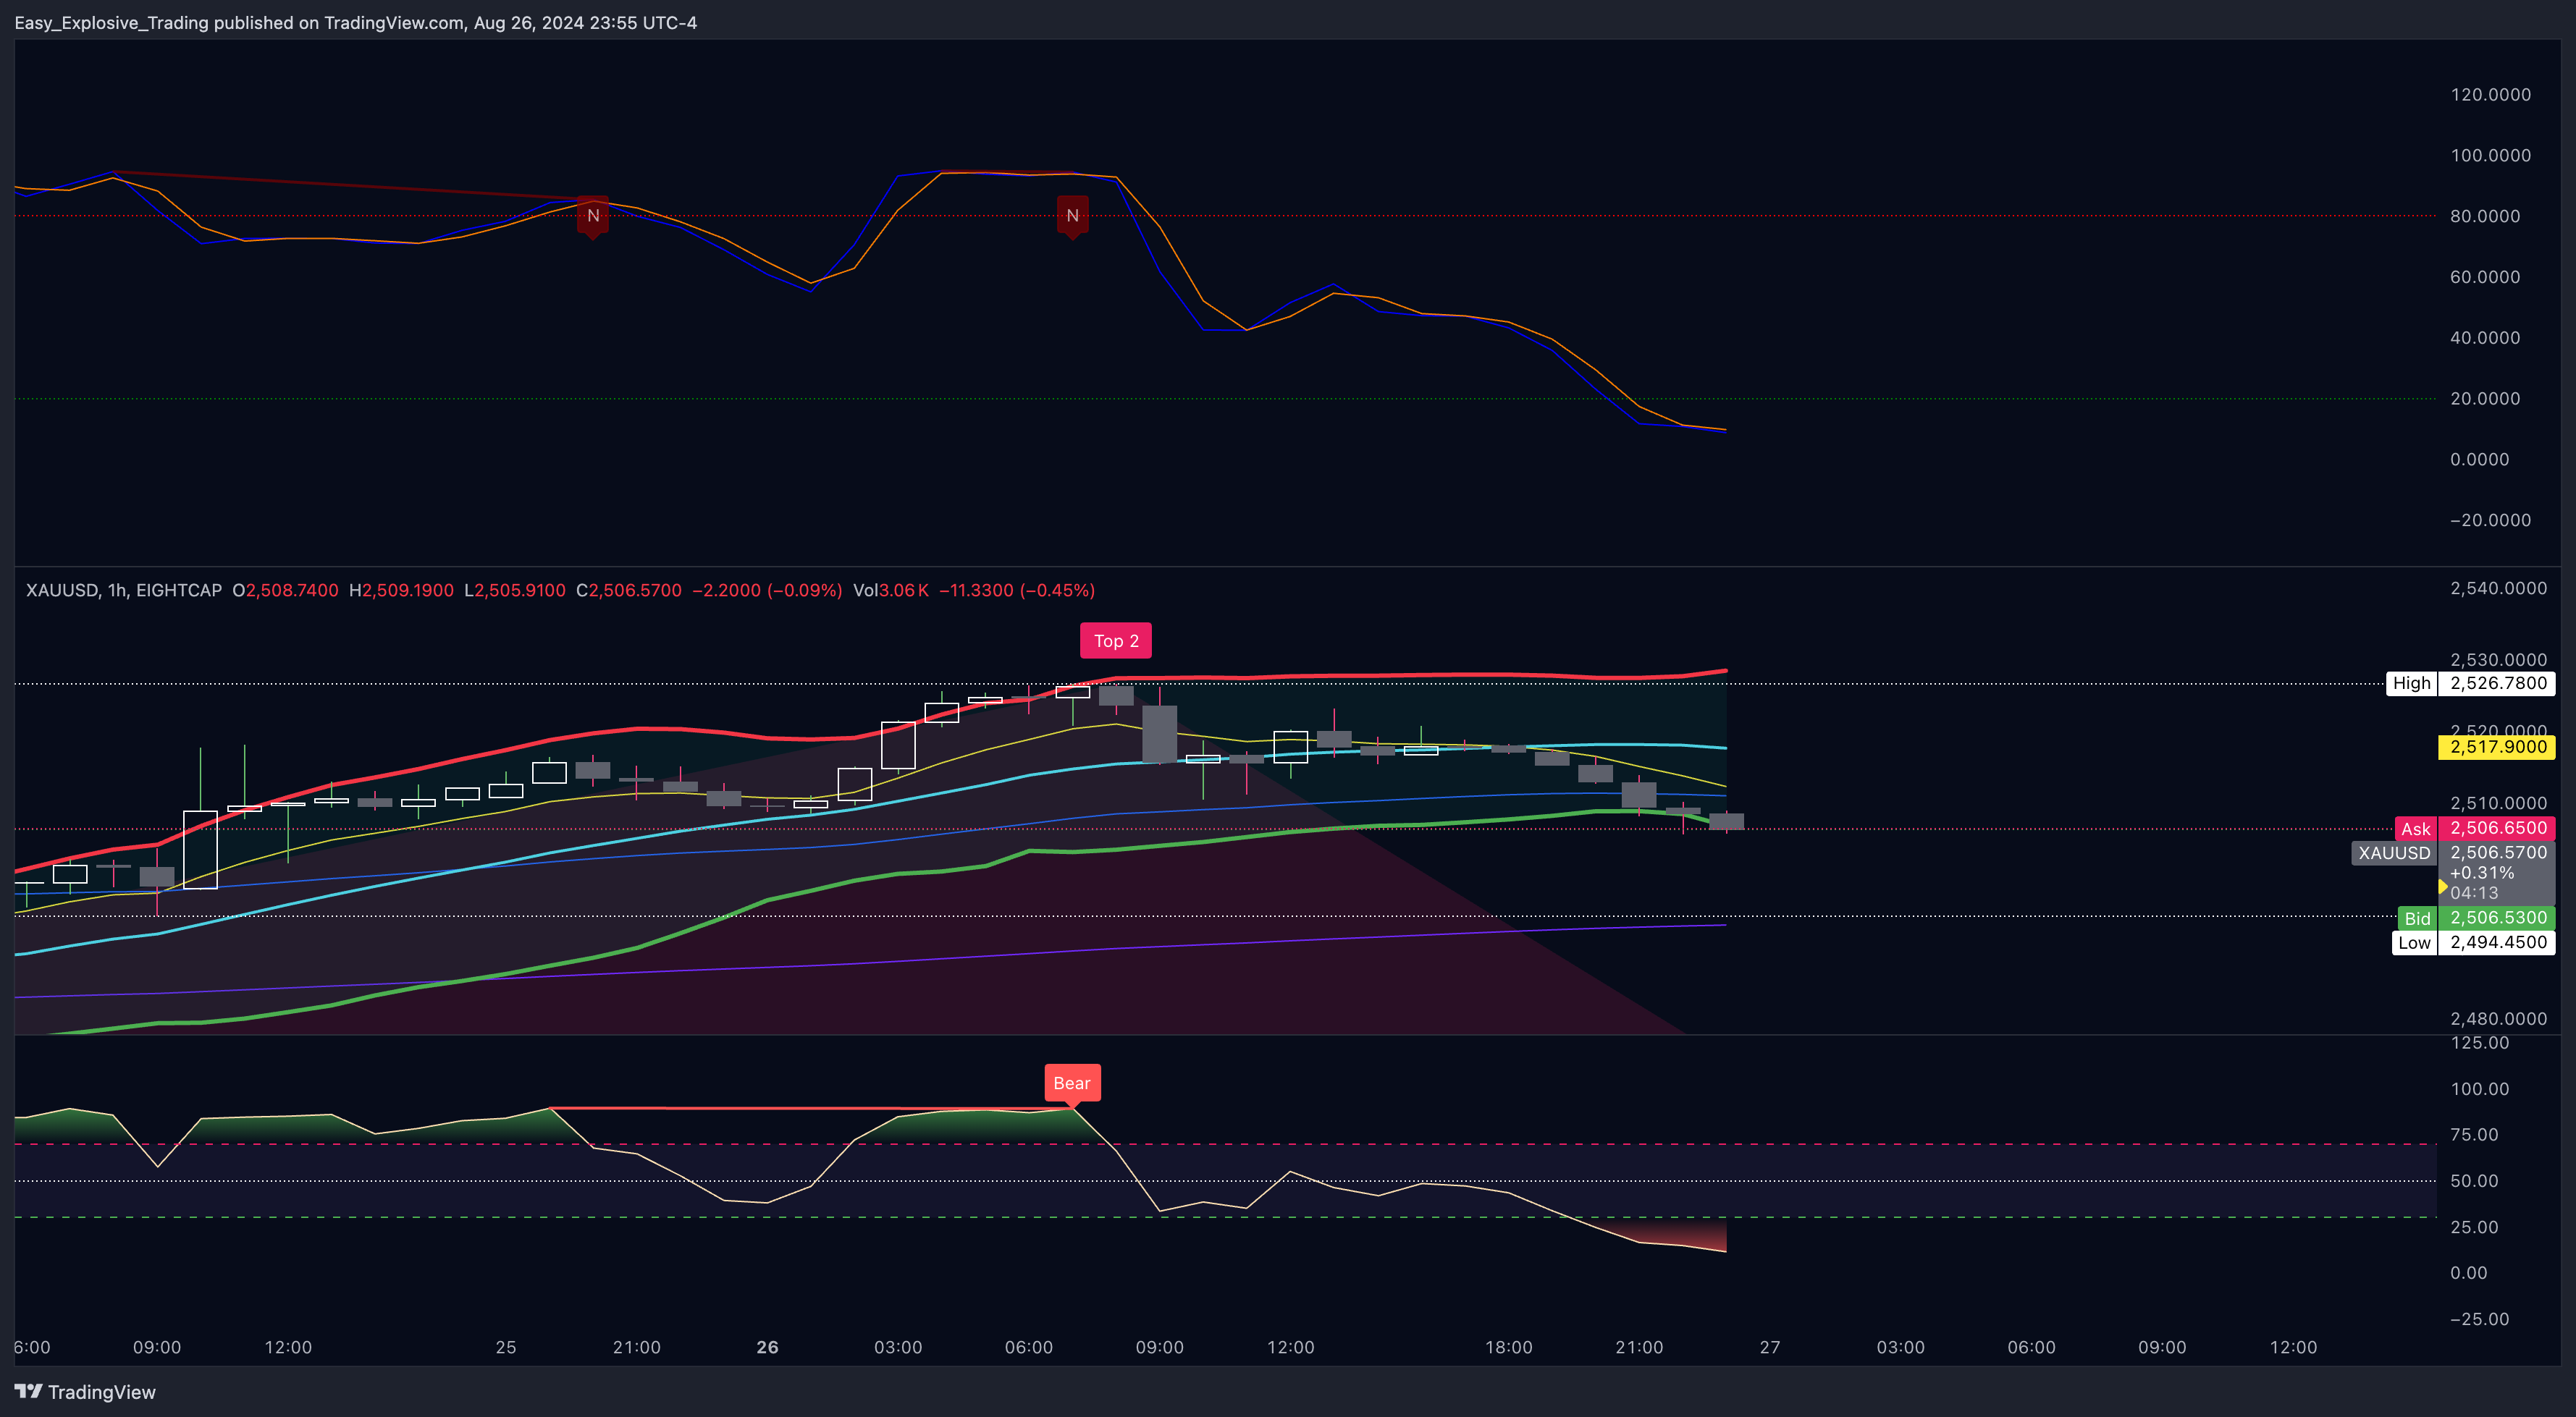Click the 20.0000 oscillator axis label
Screen dimensions: 2576x1417
(x=2485, y=399)
